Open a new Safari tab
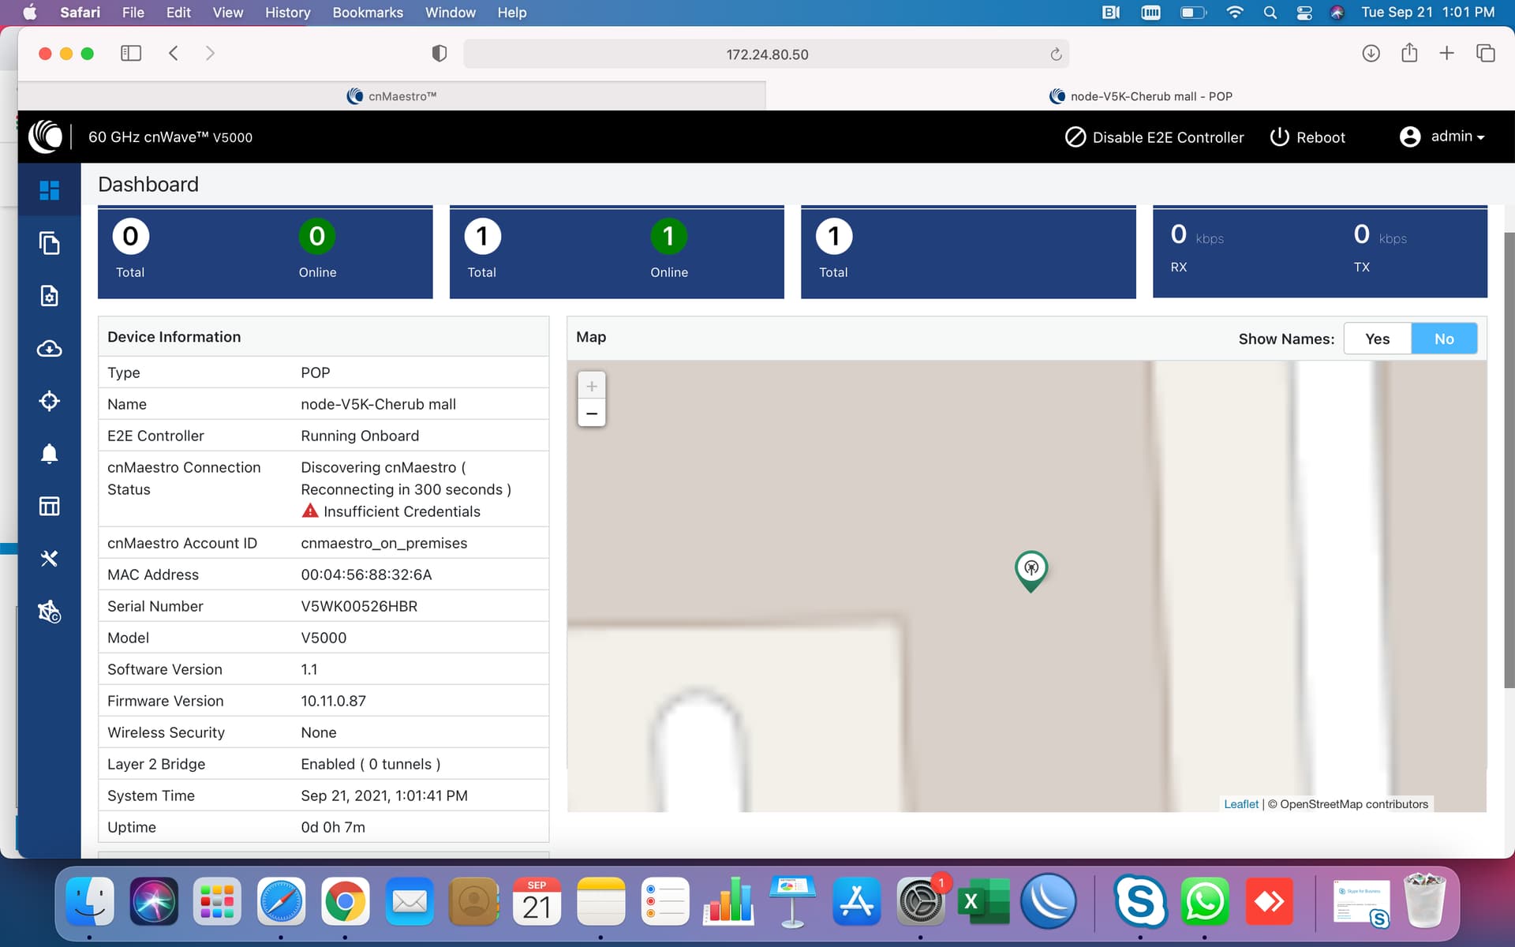 tap(1446, 54)
